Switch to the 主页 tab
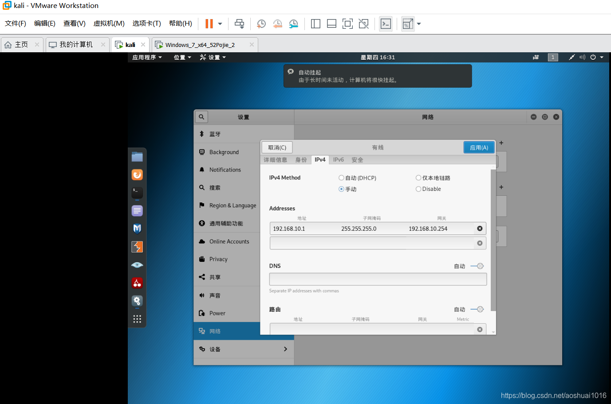The height and width of the screenshot is (404, 611). pos(21,45)
